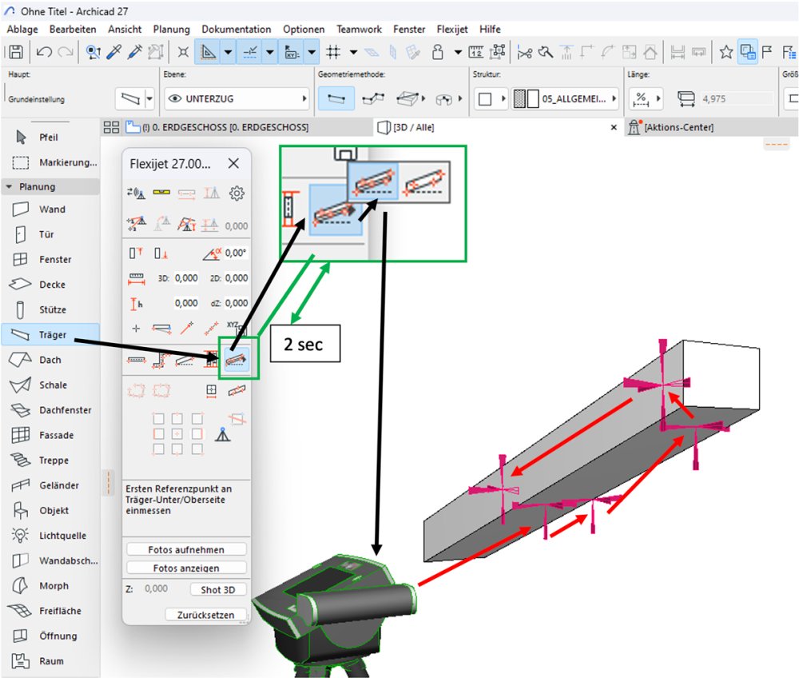Select the syringe inject parameters tool

(135, 51)
